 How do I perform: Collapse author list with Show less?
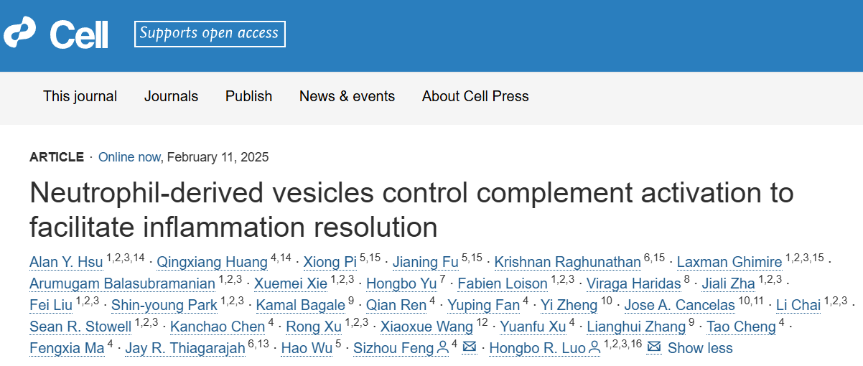coord(700,348)
